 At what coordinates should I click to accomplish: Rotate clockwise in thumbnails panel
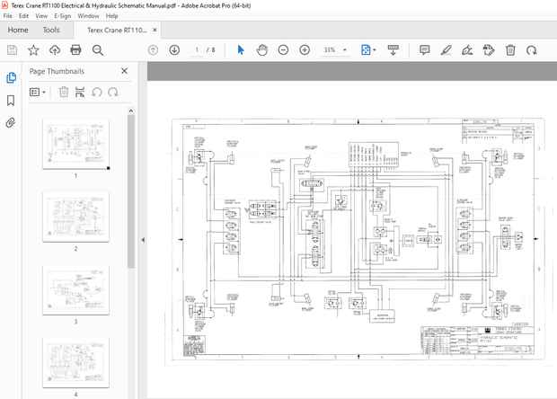[x=113, y=93]
